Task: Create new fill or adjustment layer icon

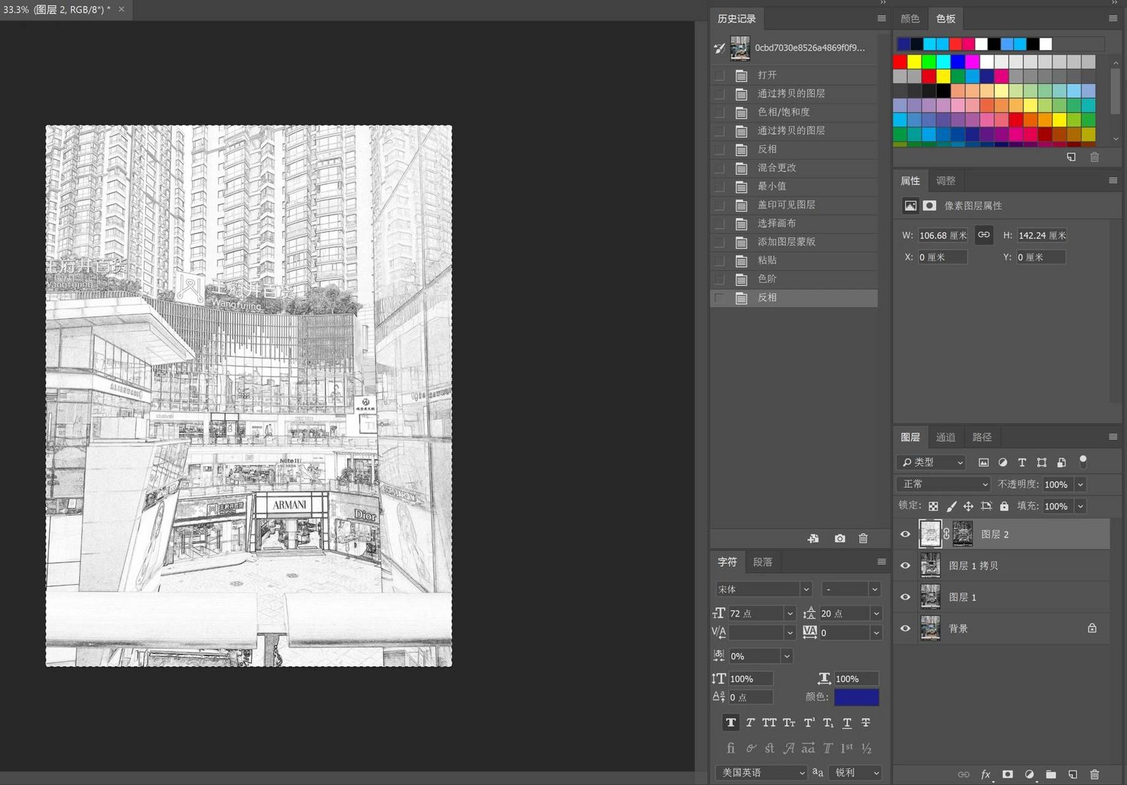Action: tap(1029, 775)
